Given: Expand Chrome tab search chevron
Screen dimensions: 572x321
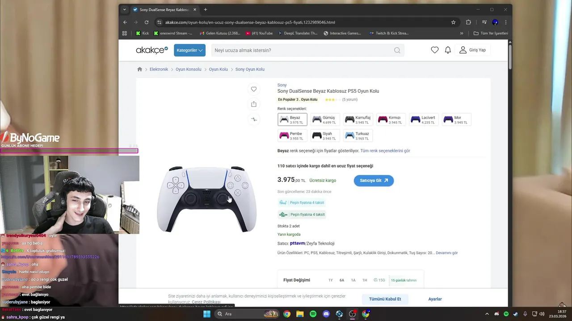Looking at the screenshot, I should pyautogui.click(x=126, y=9).
